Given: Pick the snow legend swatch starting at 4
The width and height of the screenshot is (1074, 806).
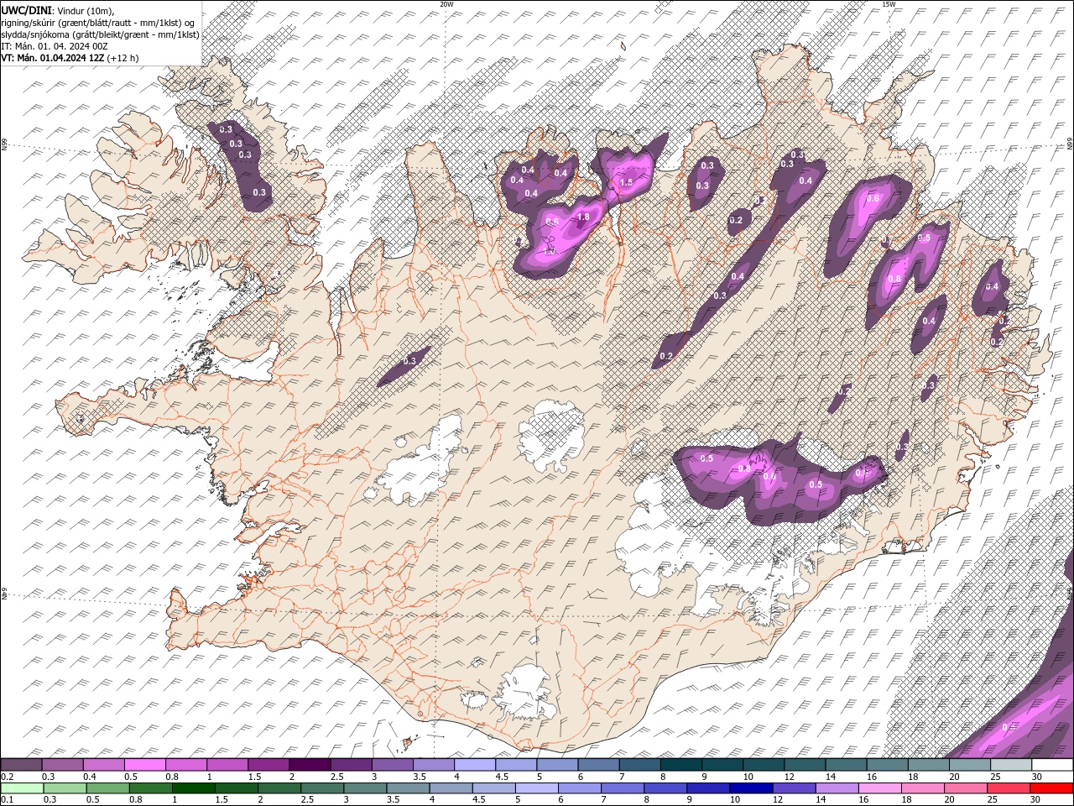Looking at the screenshot, I should coord(475,765).
